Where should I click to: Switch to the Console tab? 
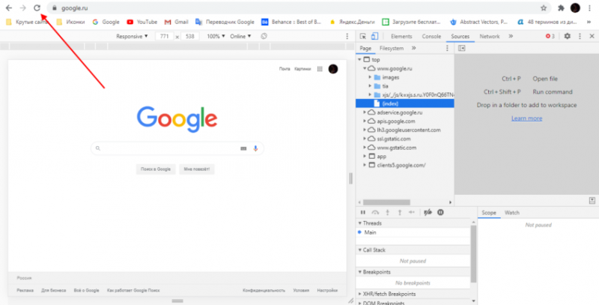(x=431, y=36)
